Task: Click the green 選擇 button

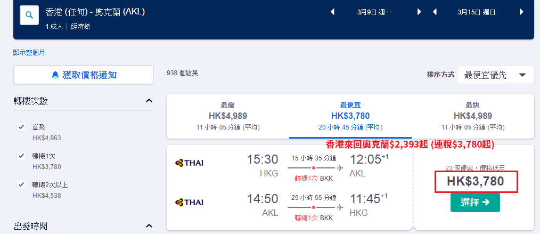Action: pos(475,203)
